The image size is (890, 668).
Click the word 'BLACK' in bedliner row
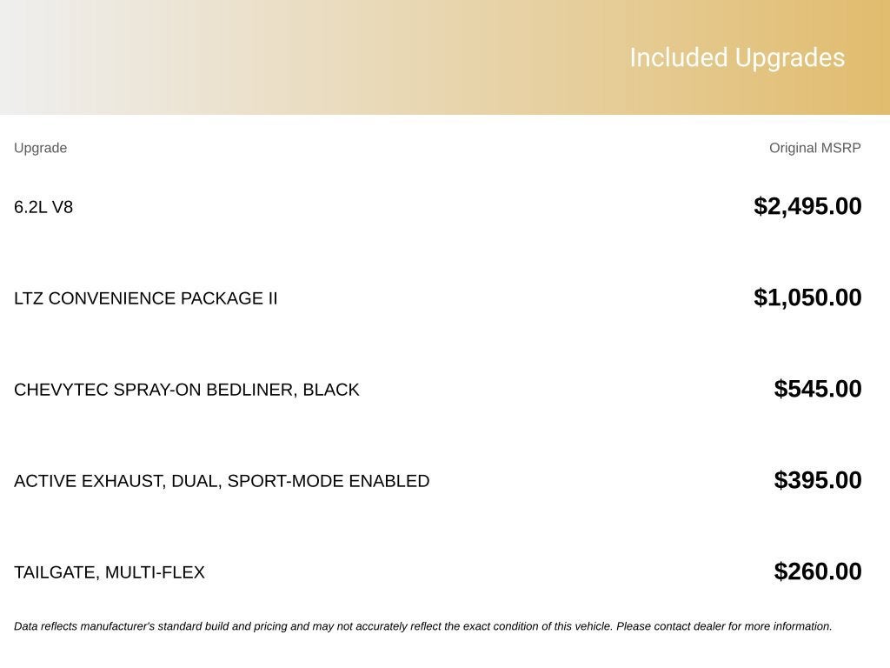tap(331, 390)
